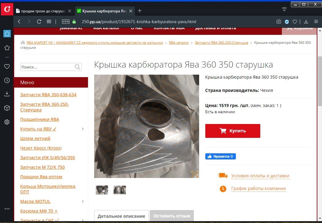Toggle the VPN badge in address bar
The height and width of the screenshot is (223, 322).
pyautogui.click(x=66, y=22)
